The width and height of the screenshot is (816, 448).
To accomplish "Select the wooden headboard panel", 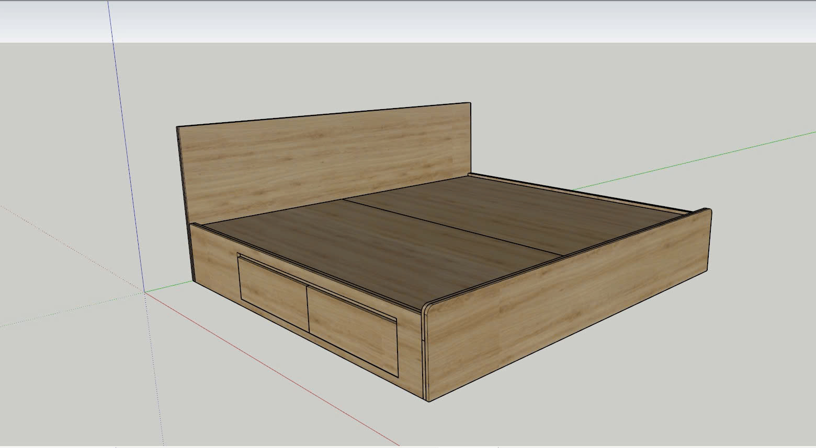I will (324, 157).
